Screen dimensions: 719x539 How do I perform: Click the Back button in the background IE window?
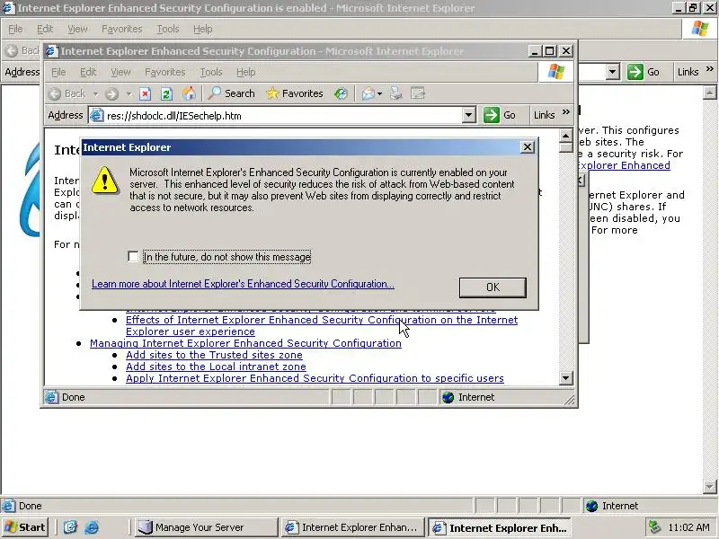(22, 50)
